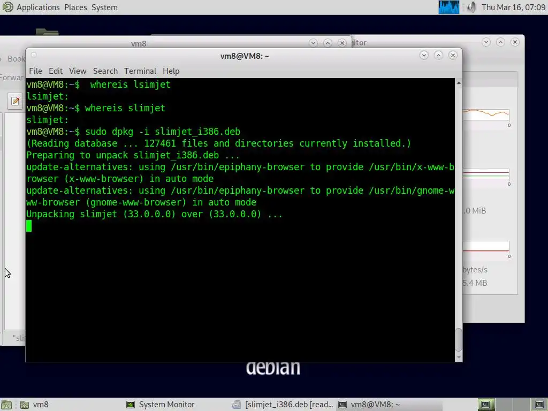Open the terminal File menu

35,71
